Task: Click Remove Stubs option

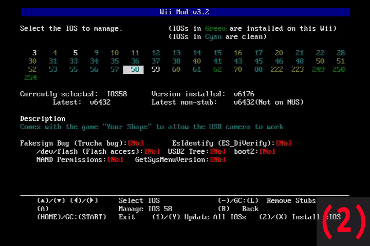Action: [x=291, y=200]
